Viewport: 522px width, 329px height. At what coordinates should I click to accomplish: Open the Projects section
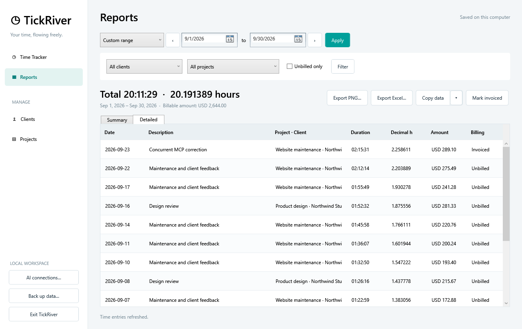44,139
